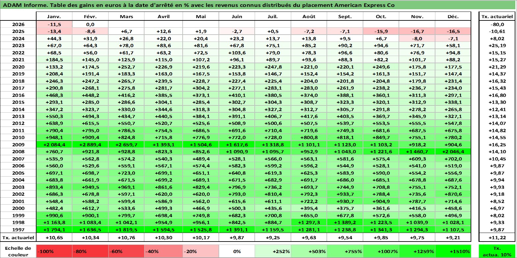Click the -11,5 cell for January 2026

(54, 24)
